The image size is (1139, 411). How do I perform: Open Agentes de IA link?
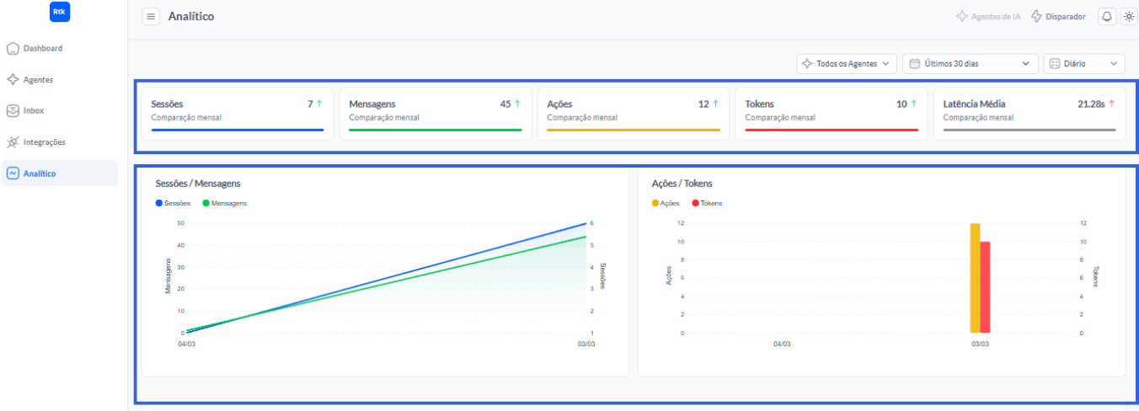pyautogui.click(x=988, y=17)
